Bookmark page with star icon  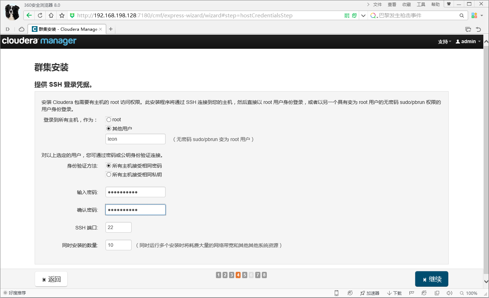point(62,16)
